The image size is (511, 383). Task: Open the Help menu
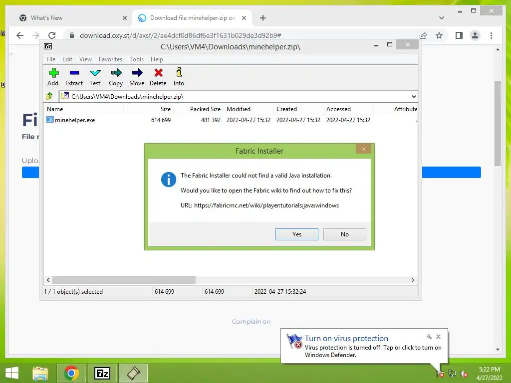157,59
